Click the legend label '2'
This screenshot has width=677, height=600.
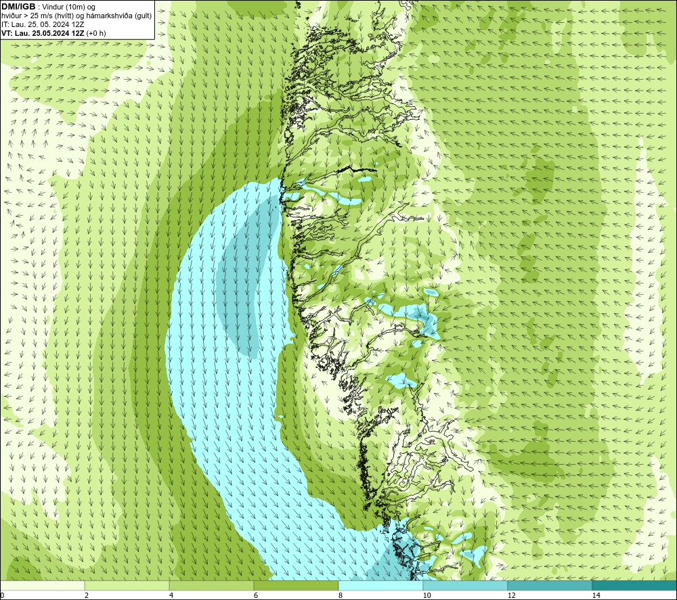(87, 595)
